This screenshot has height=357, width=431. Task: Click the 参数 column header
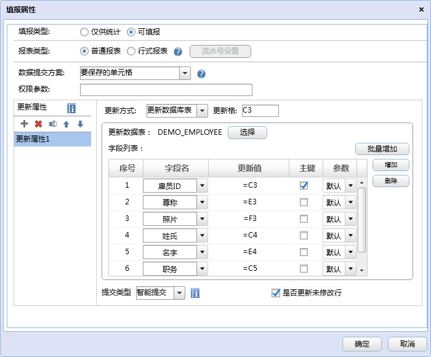point(340,168)
